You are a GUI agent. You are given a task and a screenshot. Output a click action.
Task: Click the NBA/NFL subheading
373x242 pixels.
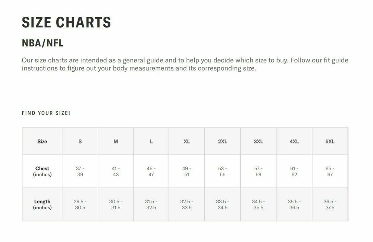(43, 43)
